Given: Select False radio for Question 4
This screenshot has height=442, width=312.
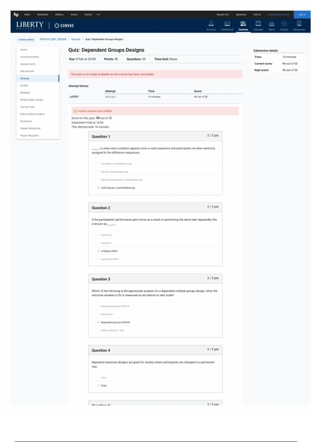Looking at the screenshot, I should coord(98,385).
